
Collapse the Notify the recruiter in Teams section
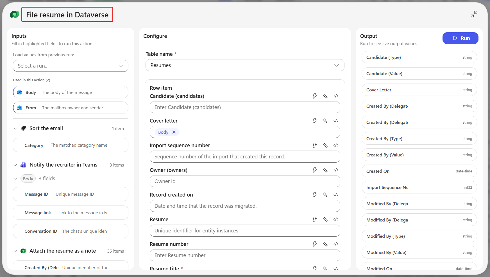click(x=15, y=165)
